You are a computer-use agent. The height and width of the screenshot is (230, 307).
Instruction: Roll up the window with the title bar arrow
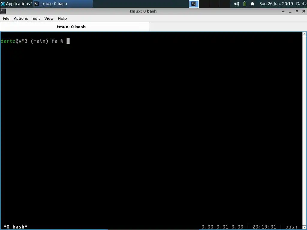(x=283, y=11)
